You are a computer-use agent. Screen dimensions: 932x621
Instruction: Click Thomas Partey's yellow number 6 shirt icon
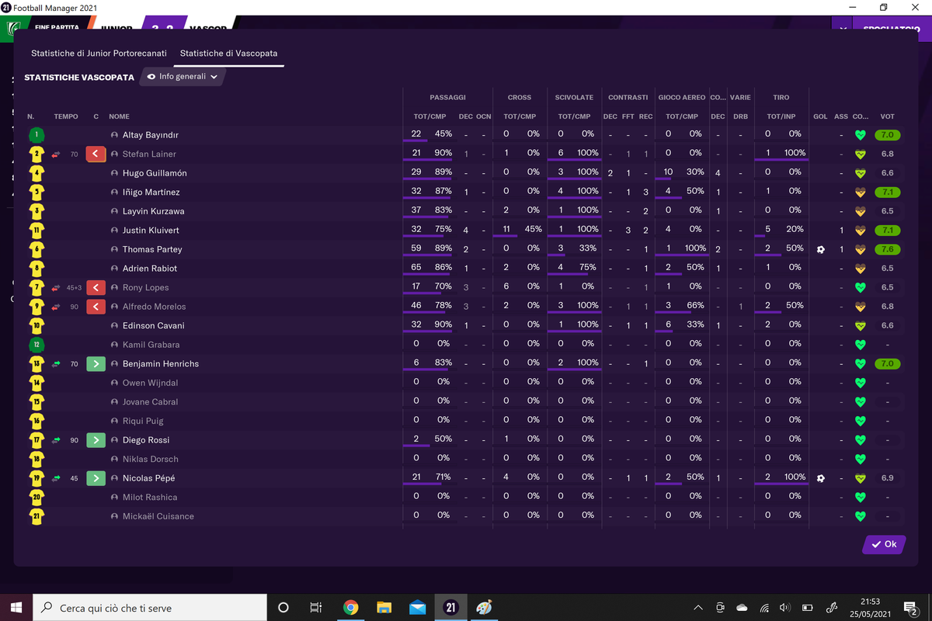(x=37, y=249)
